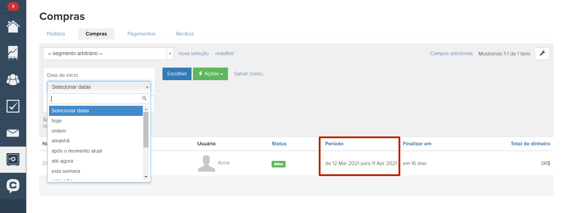
Task: Open the mail envelope icon in sidebar
Action: [x=13, y=133]
